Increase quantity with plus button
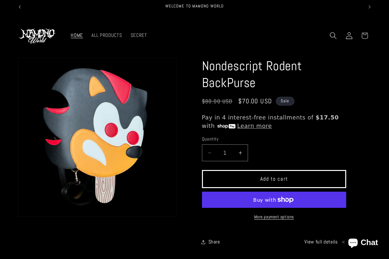The width and height of the screenshot is (389, 259). (x=240, y=153)
